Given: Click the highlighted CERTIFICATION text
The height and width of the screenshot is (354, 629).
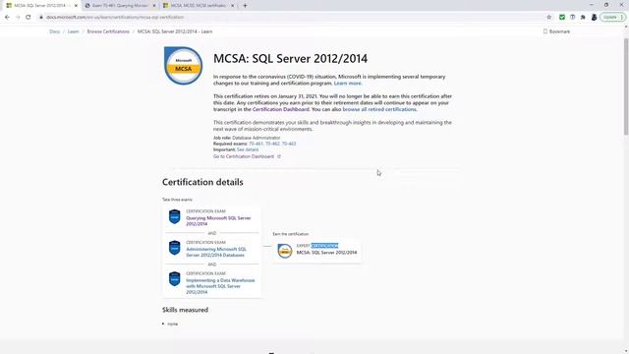Looking at the screenshot, I should pos(324,246).
